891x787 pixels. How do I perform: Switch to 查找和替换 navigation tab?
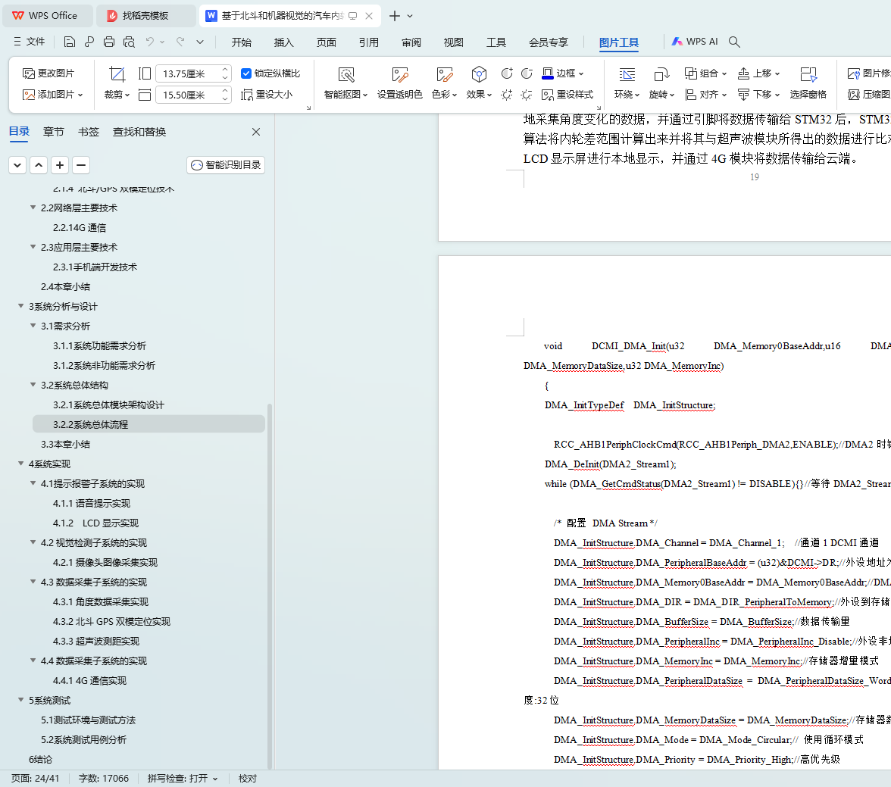tap(139, 132)
